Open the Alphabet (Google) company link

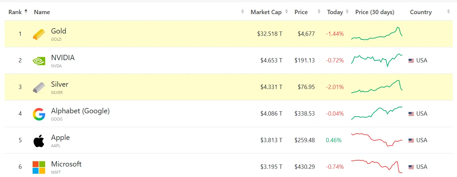(80, 111)
